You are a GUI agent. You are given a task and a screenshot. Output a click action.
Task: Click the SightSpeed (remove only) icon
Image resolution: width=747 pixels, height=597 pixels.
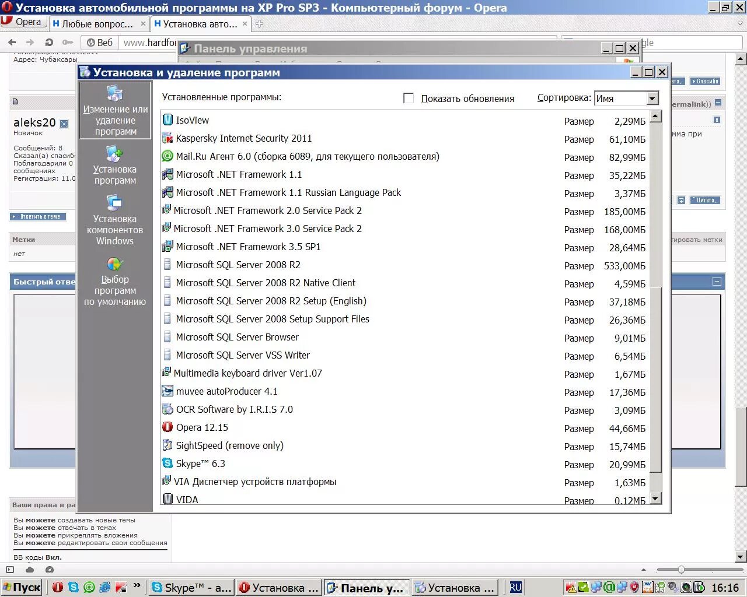[167, 445]
